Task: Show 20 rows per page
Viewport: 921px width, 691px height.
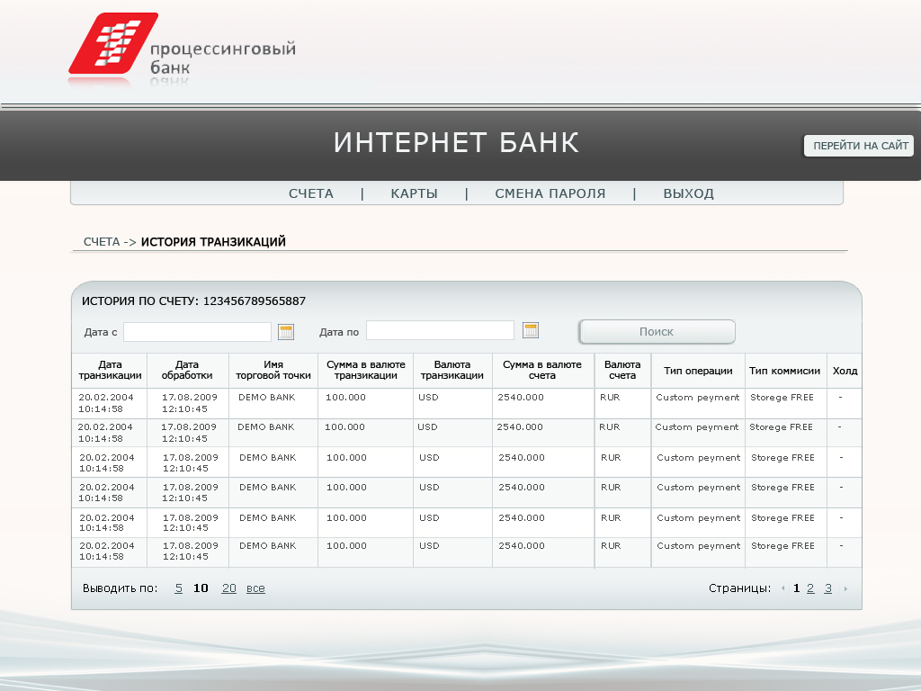Action: pyautogui.click(x=229, y=588)
